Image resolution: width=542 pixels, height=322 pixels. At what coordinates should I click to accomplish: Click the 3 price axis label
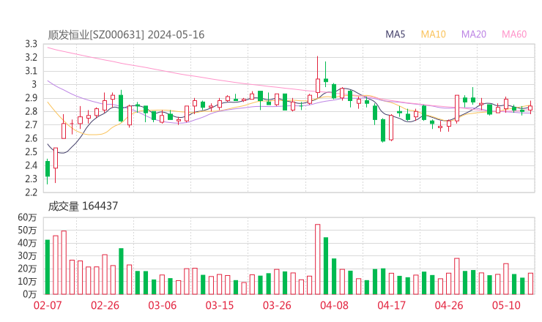click(34, 84)
